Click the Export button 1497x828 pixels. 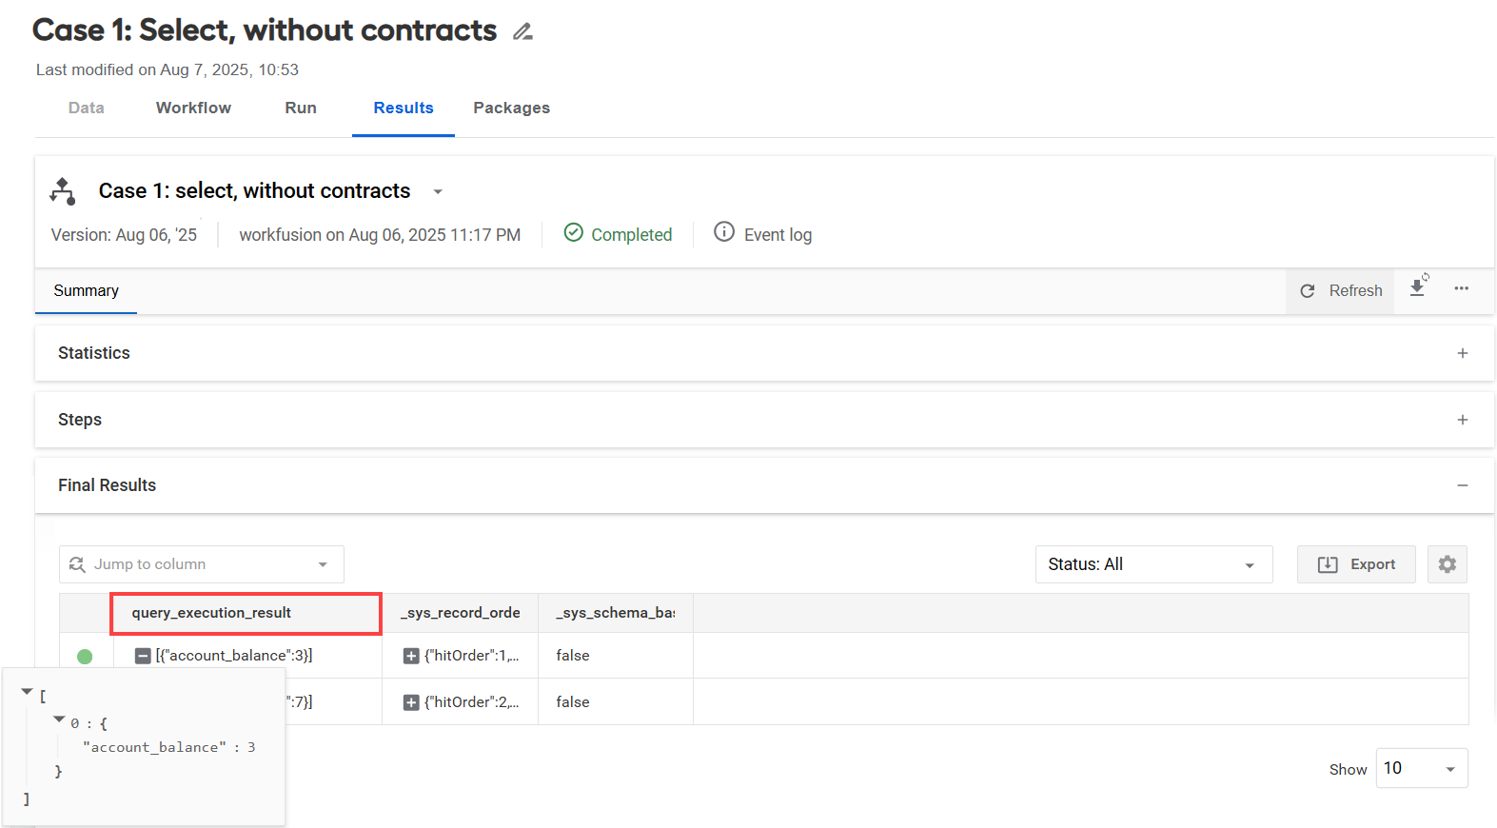click(x=1356, y=564)
